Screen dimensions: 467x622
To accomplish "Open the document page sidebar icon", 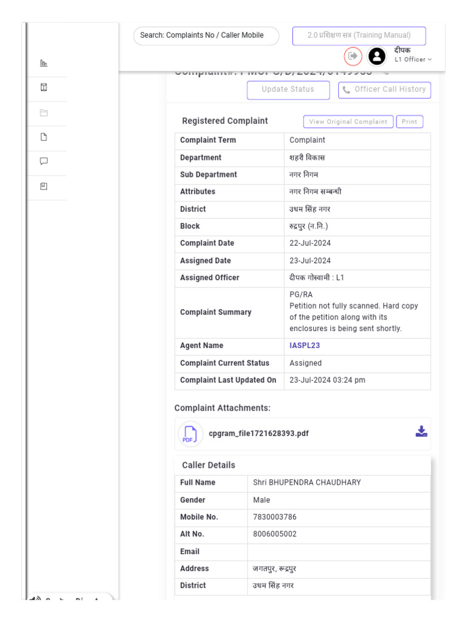I will click(x=44, y=137).
